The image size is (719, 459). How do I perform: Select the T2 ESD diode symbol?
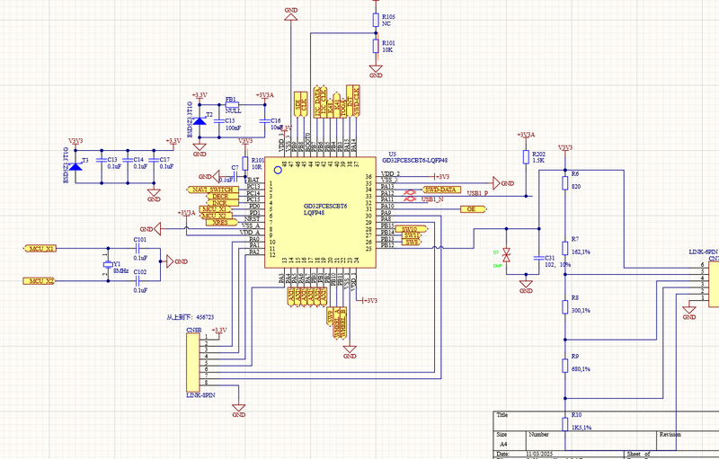200,121
